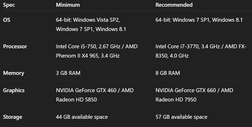Select the Processor row label
Viewport: 252px width, 127px height.
click(x=15, y=46)
